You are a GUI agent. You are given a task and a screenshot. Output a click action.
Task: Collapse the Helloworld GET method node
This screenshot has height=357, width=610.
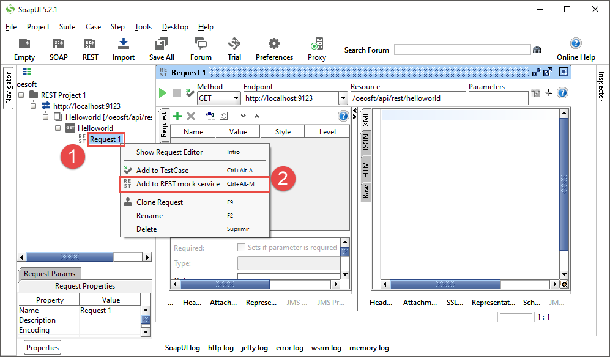click(58, 128)
